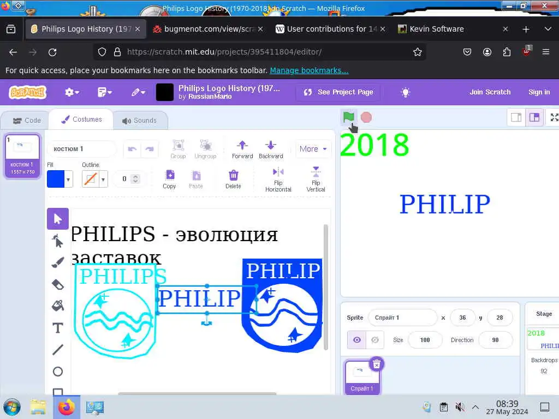Delete sprite Спрайт 1 with trash icon
Screen dimensions: 559x419
pyautogui.click(x=377, y=364)
